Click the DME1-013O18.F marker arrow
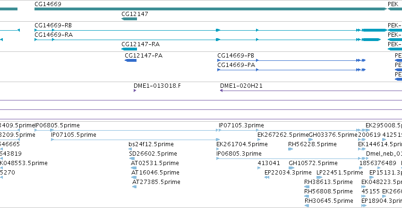The height and width of the screenshot is (208, 402). coord(135,91)
